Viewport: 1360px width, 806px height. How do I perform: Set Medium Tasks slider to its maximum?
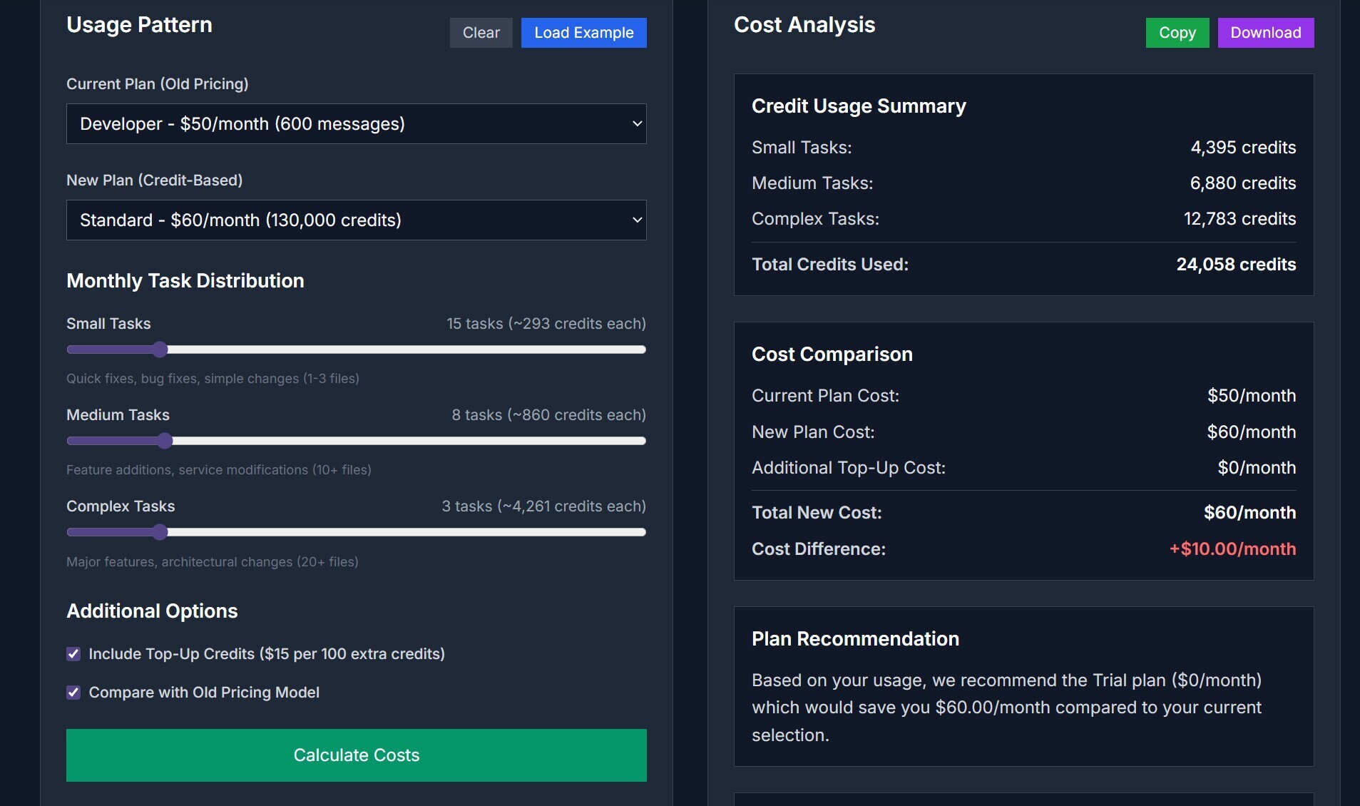tap(643, 441)
